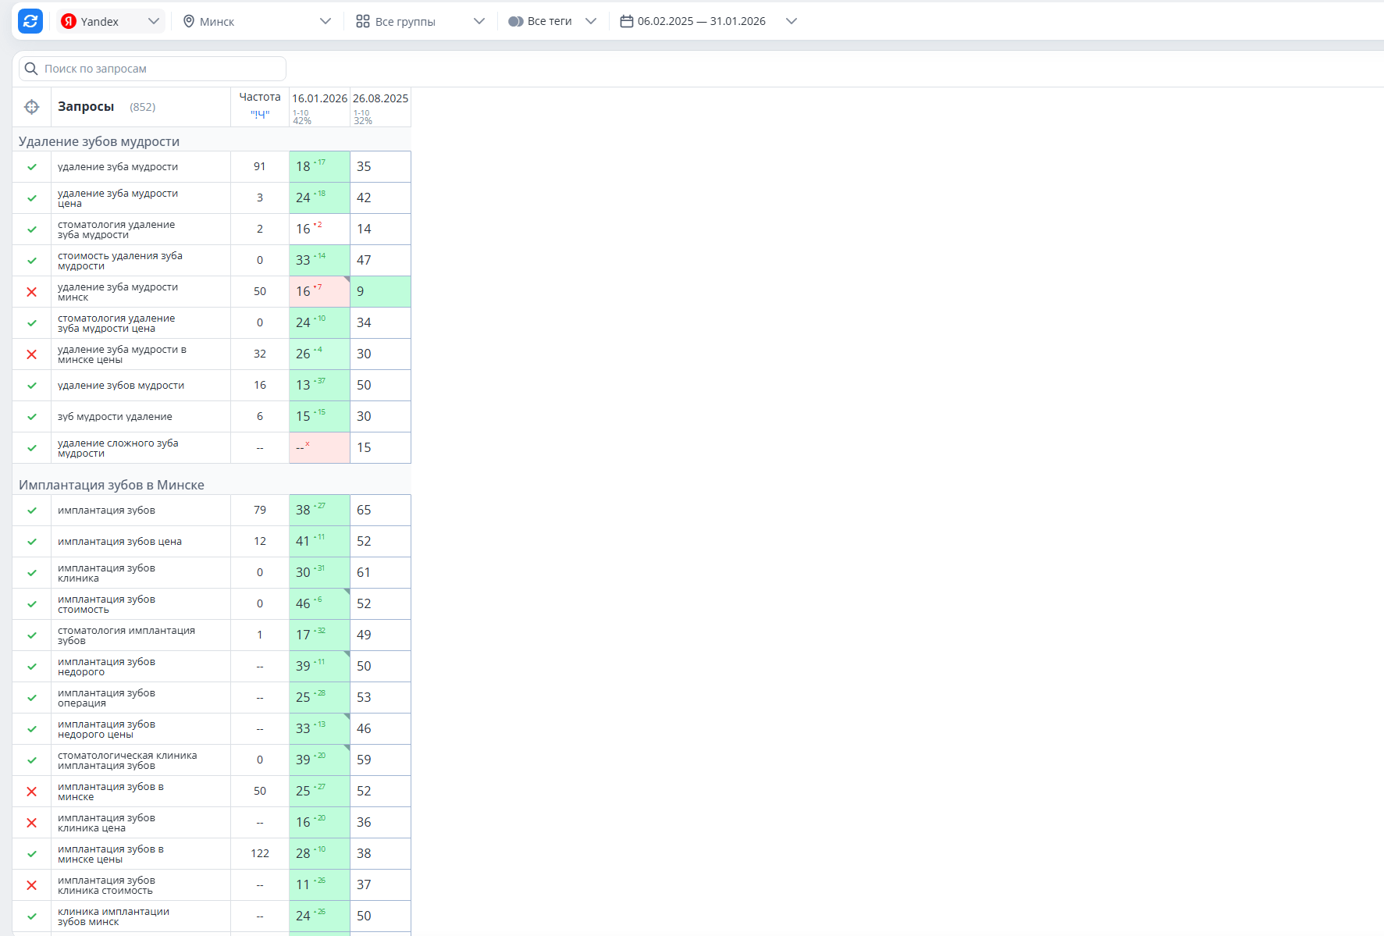Open query удаление сложного зуба мудрости
The width and height of the screenshot is (1384, 936).
[118, 448]
